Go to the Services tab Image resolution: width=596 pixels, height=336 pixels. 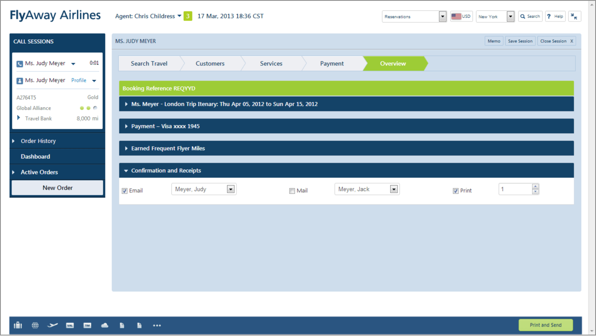click(x=271, y=63)
